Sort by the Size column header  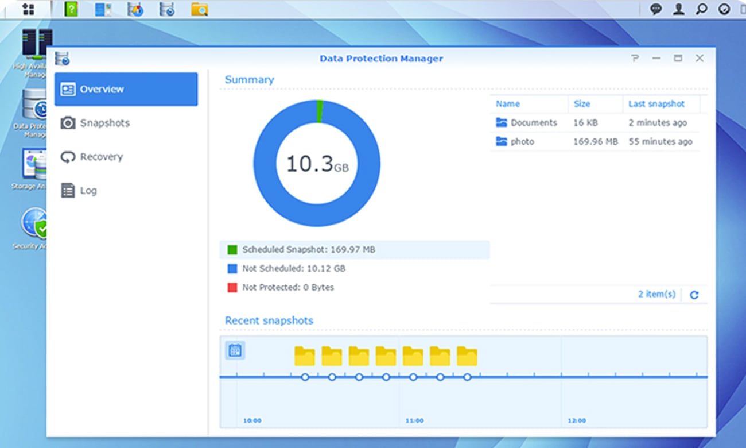pyautogui.click(x=582, y=104)
